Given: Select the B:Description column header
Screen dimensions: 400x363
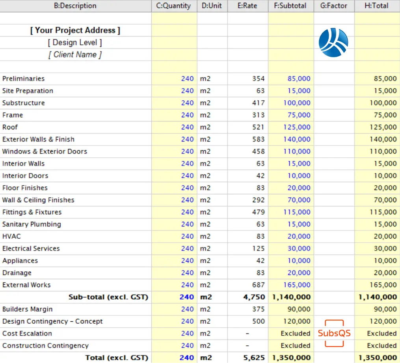Looking at the screenshot, I should pyautogui.click(x=75, y=6).
